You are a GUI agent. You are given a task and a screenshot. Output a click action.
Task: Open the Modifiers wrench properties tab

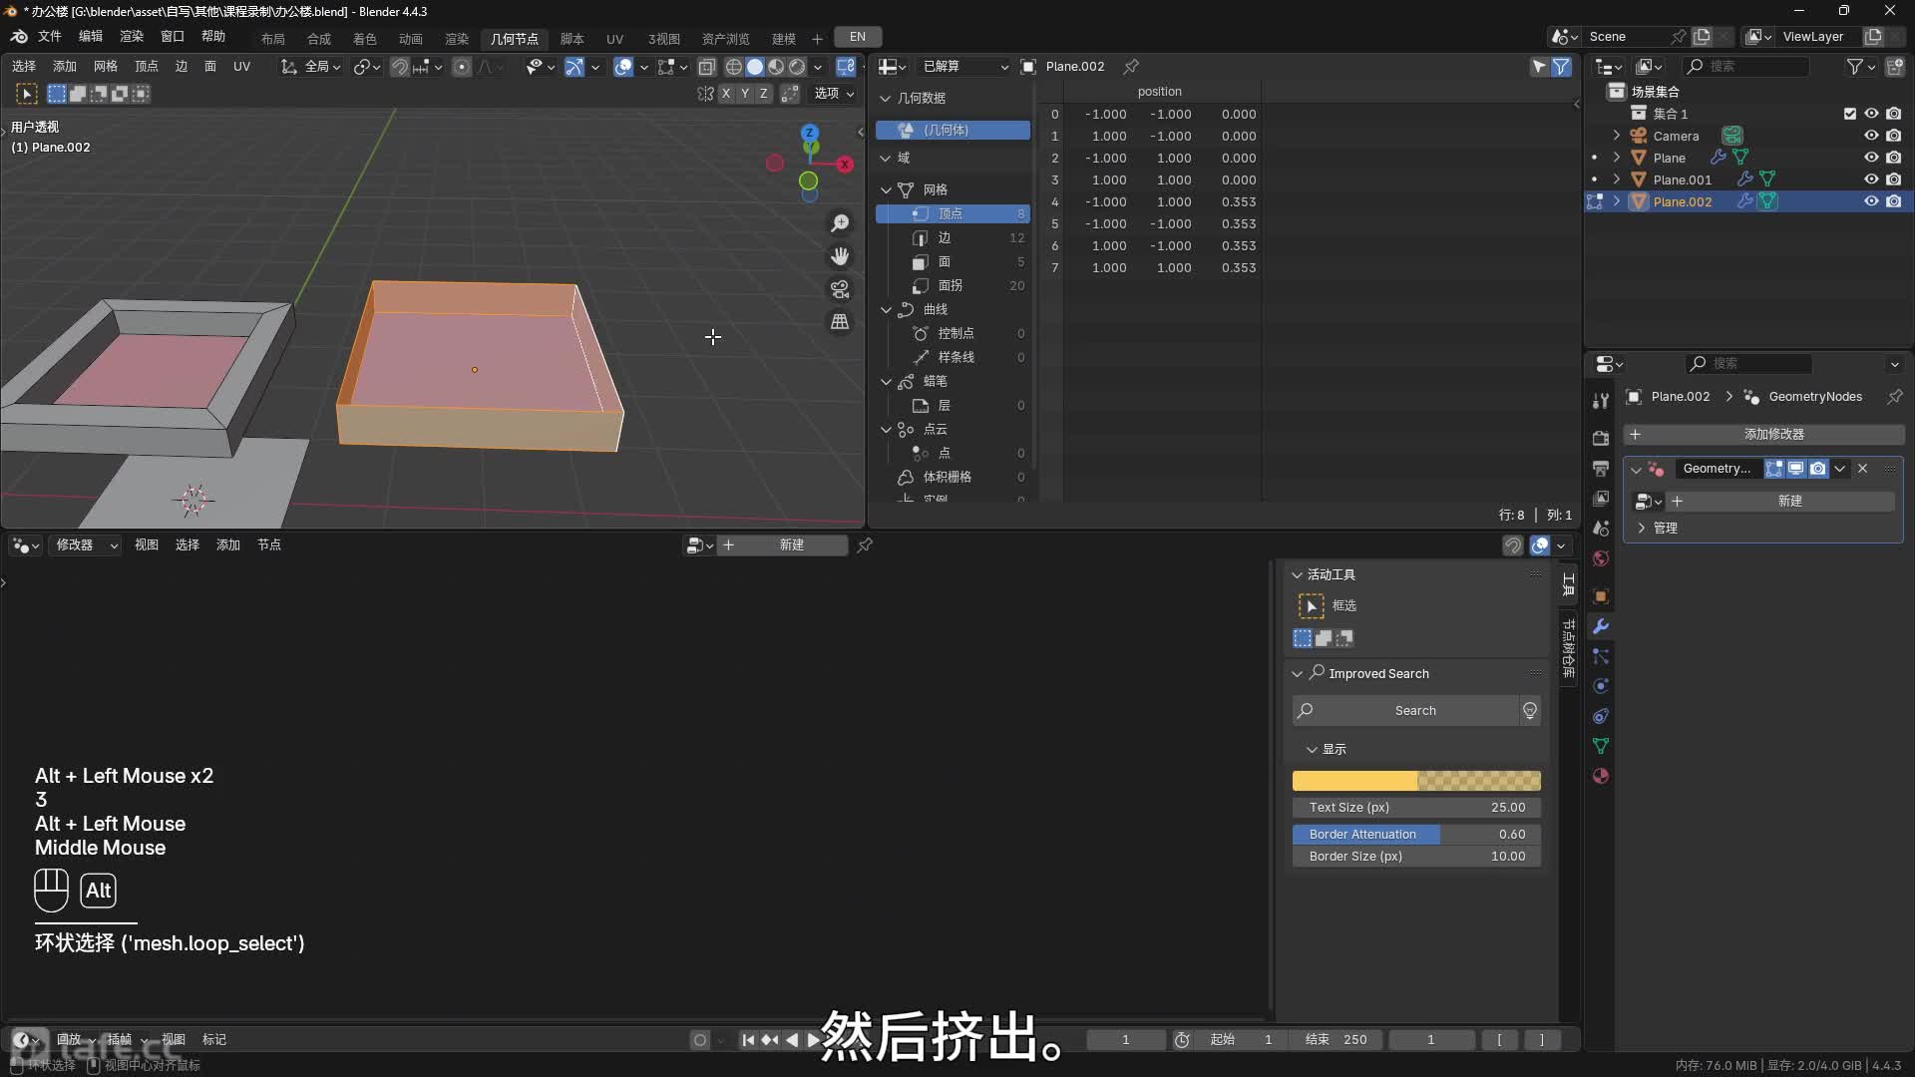pyautogui.click(x=1601, y=626)
